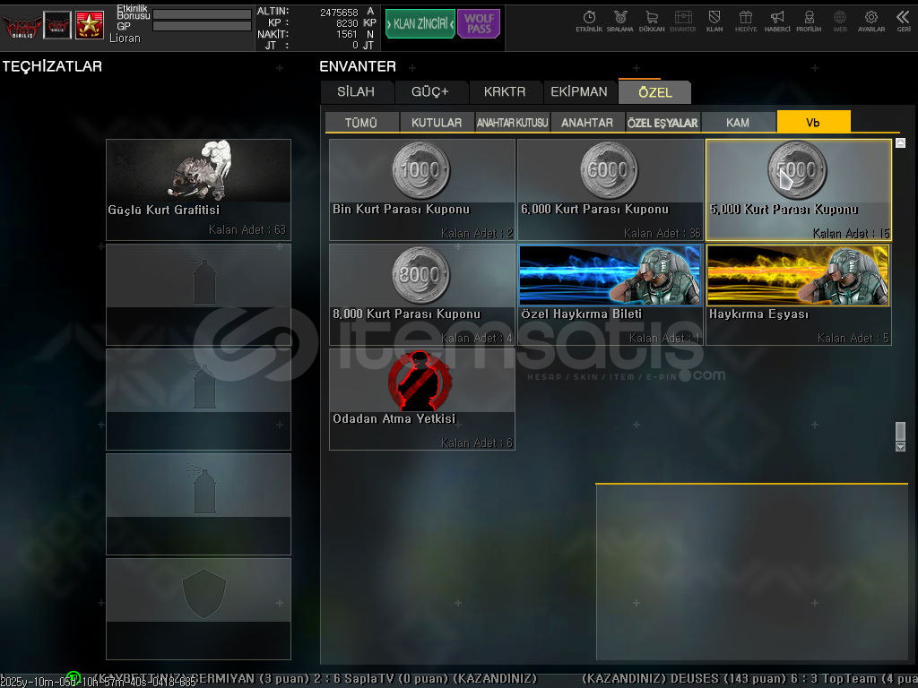Open the Hediye gift box icon

click(745, 21)
